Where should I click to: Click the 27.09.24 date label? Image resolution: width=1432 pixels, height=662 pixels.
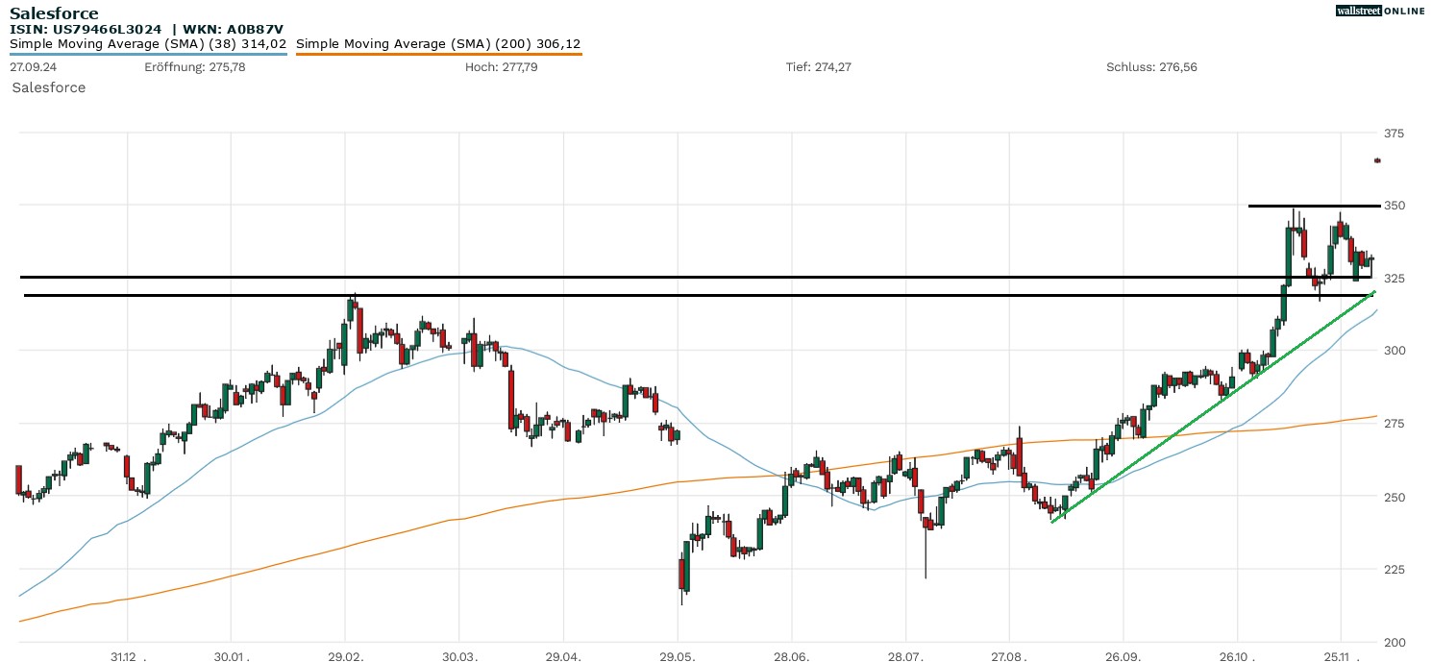(x=32, y=67)
